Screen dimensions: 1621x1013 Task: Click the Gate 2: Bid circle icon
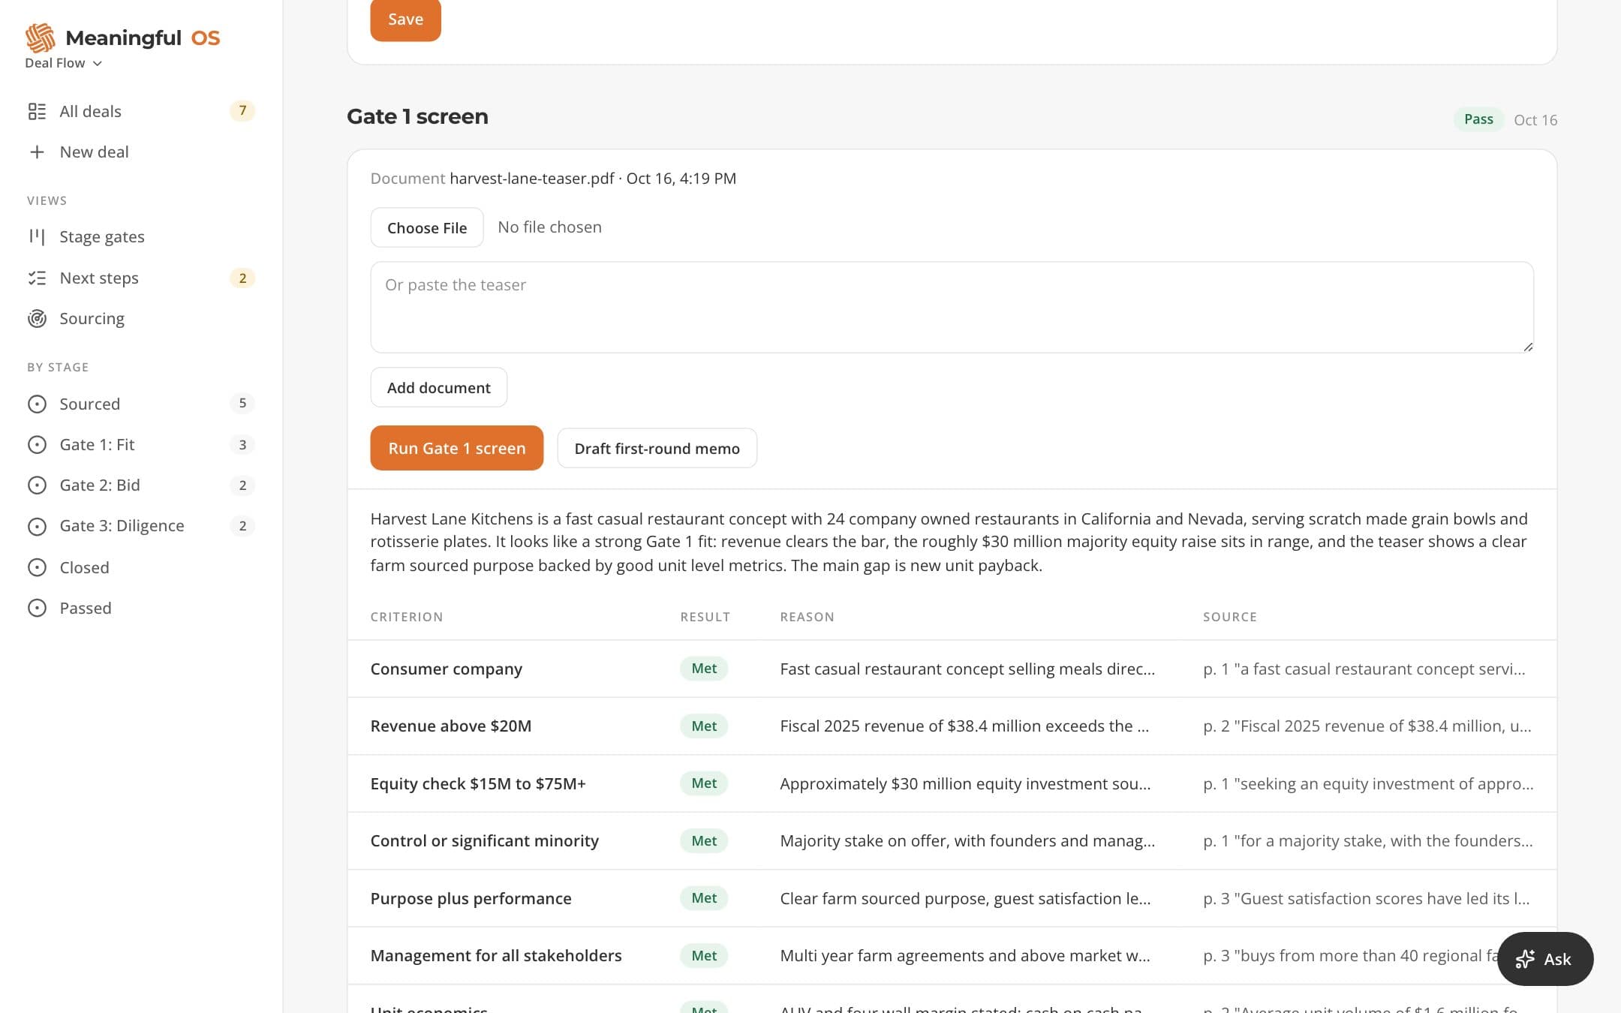(37, 485)
